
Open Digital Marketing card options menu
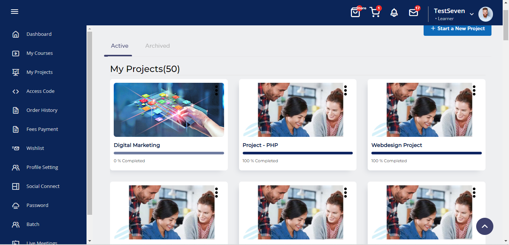click(216, 90)
